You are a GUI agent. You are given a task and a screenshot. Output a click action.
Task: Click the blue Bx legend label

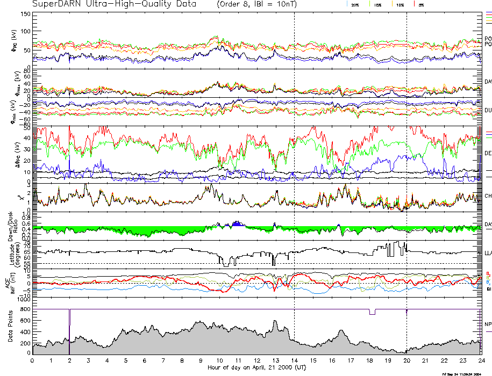coord(488,281)
